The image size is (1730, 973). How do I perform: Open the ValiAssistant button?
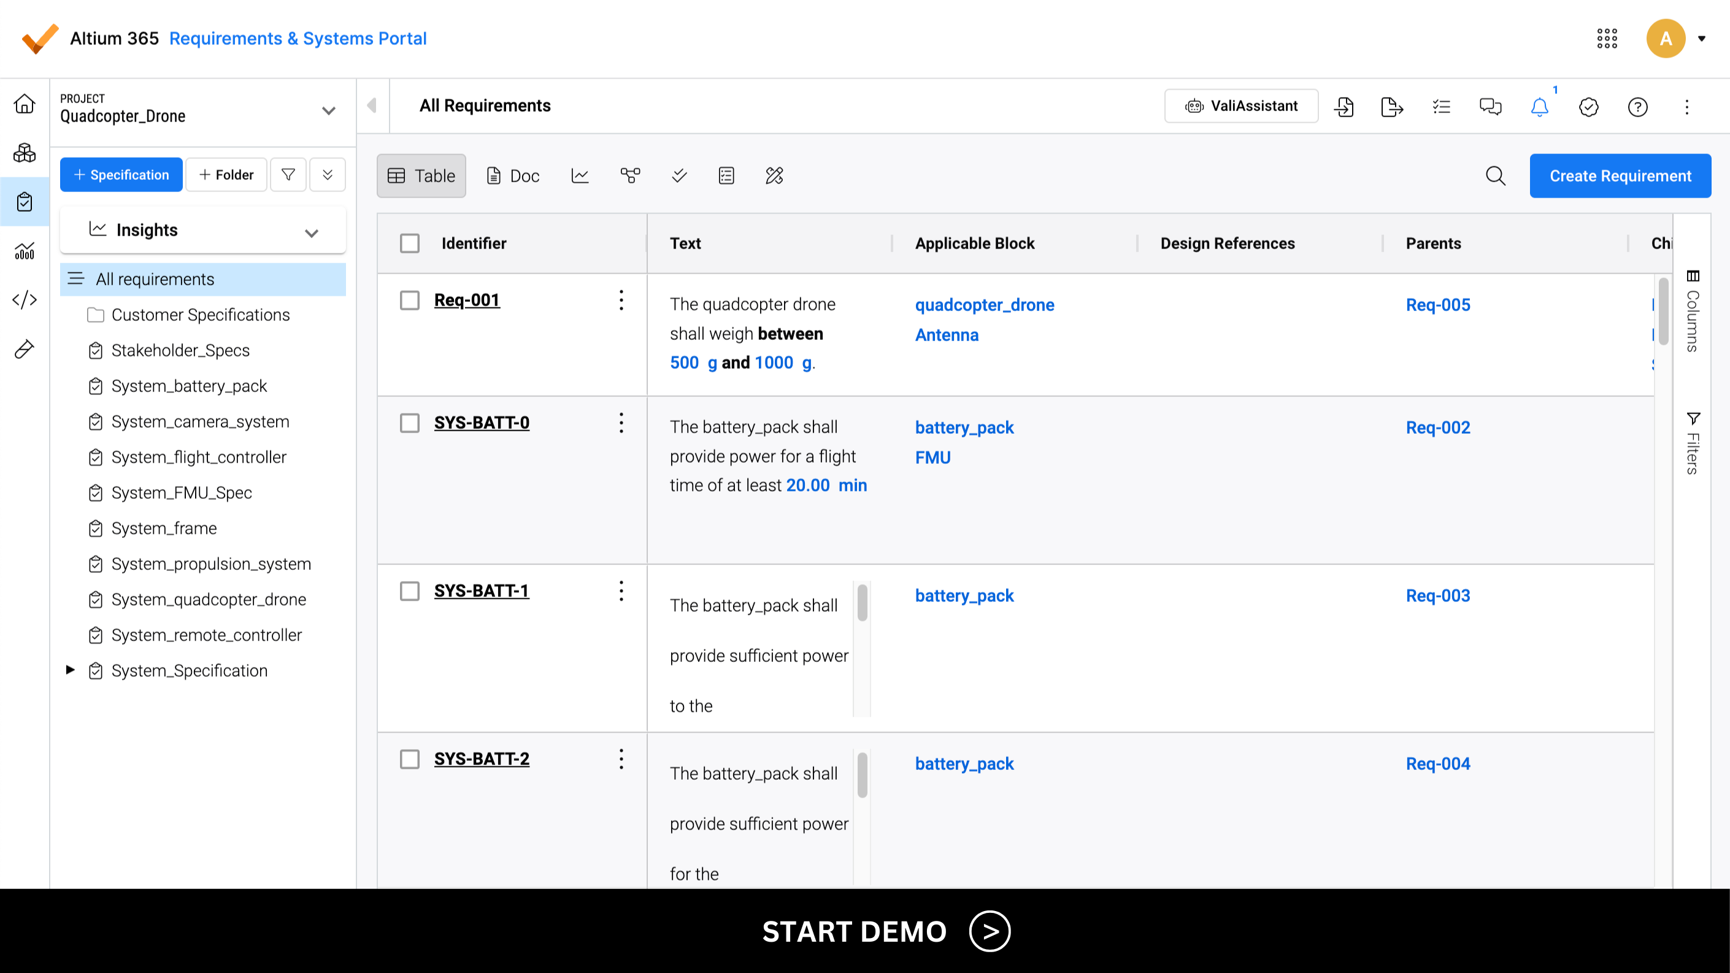1241,106
